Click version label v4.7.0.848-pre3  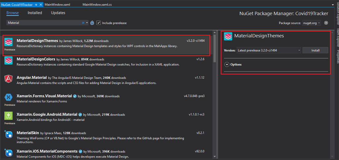(194, 96)
